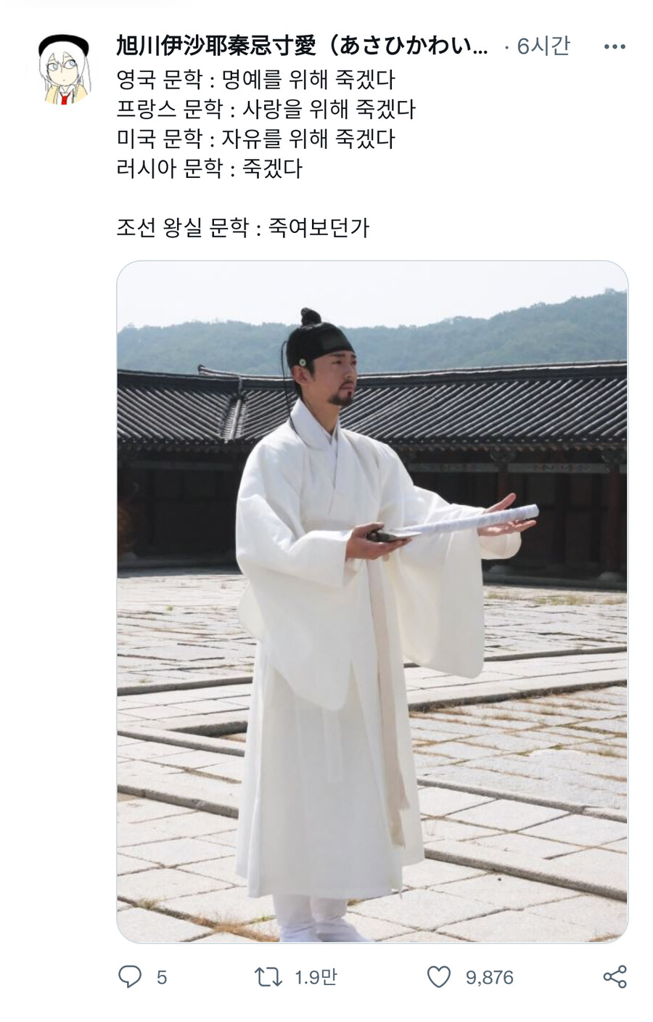Click the tweet line 러시아 문학 : 죽겠다
The height and width of the screenshot is (1022, 653).
click(209, 169)
